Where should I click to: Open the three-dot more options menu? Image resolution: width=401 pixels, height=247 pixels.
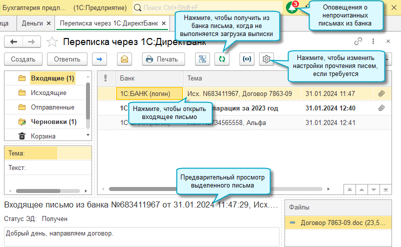(373, 41)
